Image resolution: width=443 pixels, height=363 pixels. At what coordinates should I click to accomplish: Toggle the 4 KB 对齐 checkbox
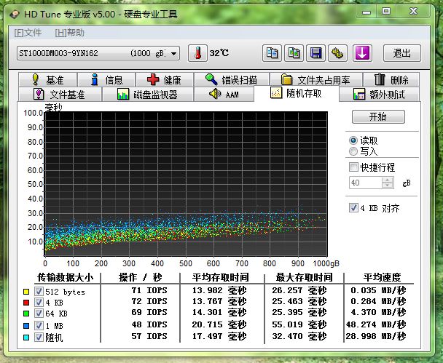pyautogui.click(x=353, y=208)
